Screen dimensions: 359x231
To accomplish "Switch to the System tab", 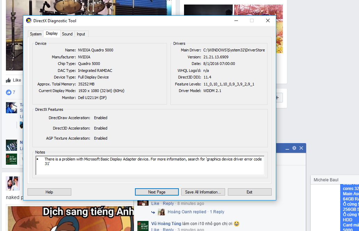I will point(36,34).
